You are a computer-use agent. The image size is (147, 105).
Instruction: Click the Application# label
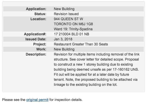click(x=35, y=34)
